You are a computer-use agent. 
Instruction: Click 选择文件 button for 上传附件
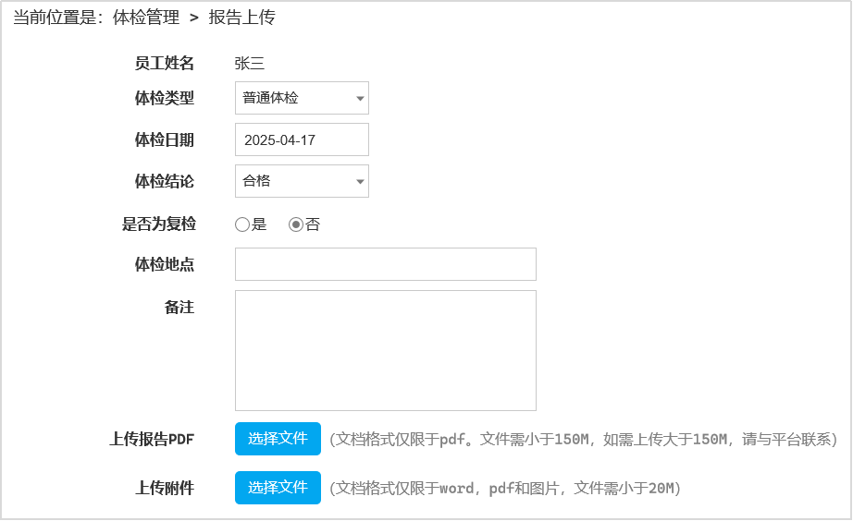pos(278,488)
